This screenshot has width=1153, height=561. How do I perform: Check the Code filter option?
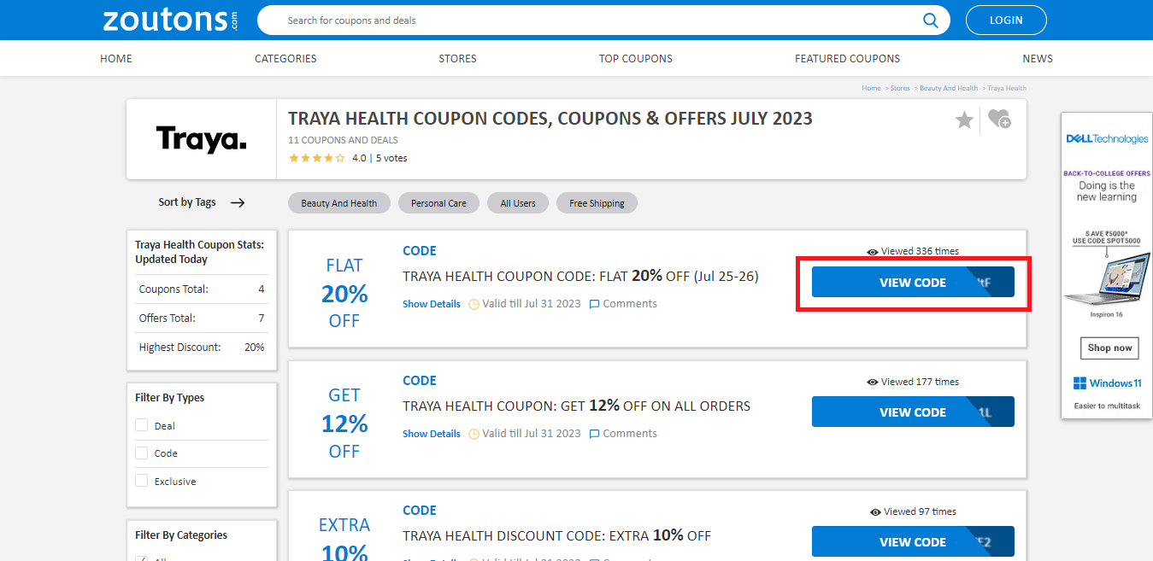(x=141, y=453)
